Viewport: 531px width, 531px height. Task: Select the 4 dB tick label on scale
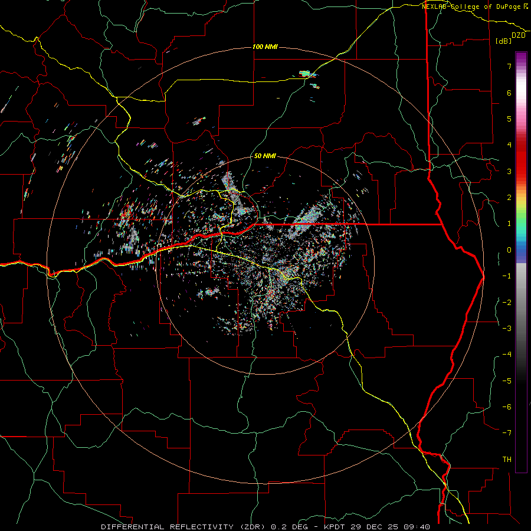(x=509, y=145)
